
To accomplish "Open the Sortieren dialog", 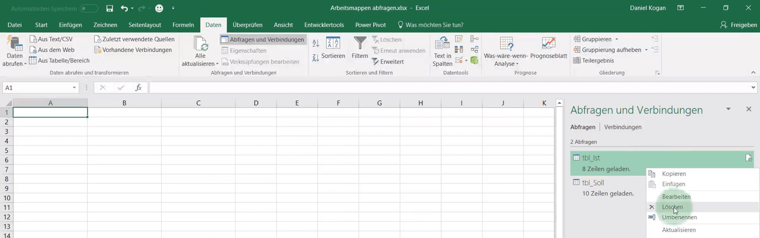I will tap(333, 48).
